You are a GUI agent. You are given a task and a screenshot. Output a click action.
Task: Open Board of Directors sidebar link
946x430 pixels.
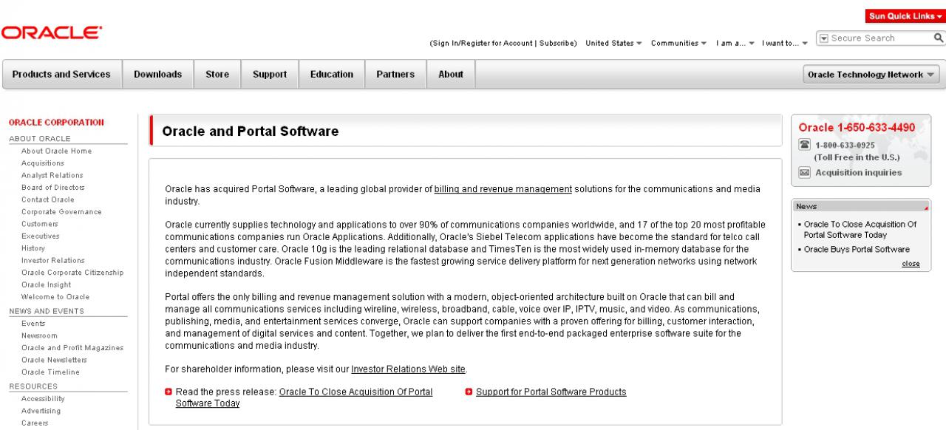pyautogui.click(x=53, y=187)
